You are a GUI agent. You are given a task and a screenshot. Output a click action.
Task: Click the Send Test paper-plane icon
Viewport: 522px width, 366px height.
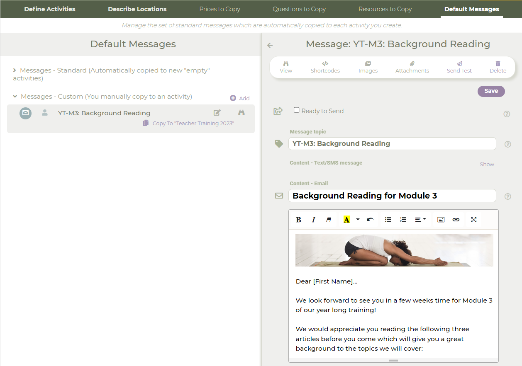tap(459, 64)
